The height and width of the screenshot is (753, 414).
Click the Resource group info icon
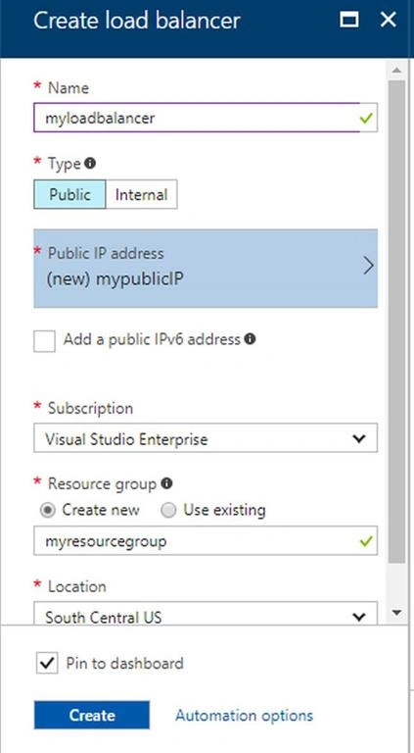point(166,483)
